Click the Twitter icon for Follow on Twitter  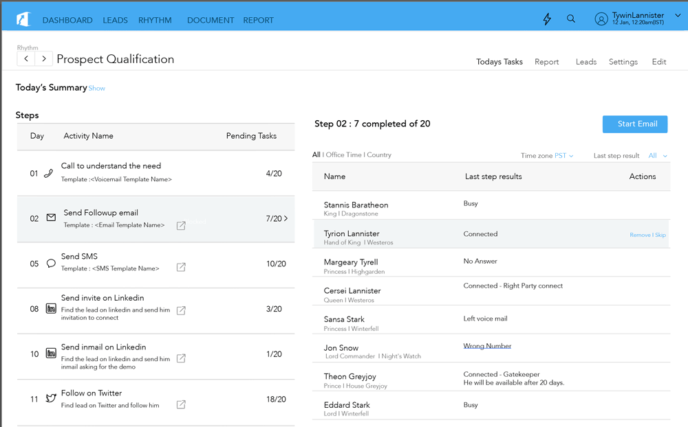(51, 398)
